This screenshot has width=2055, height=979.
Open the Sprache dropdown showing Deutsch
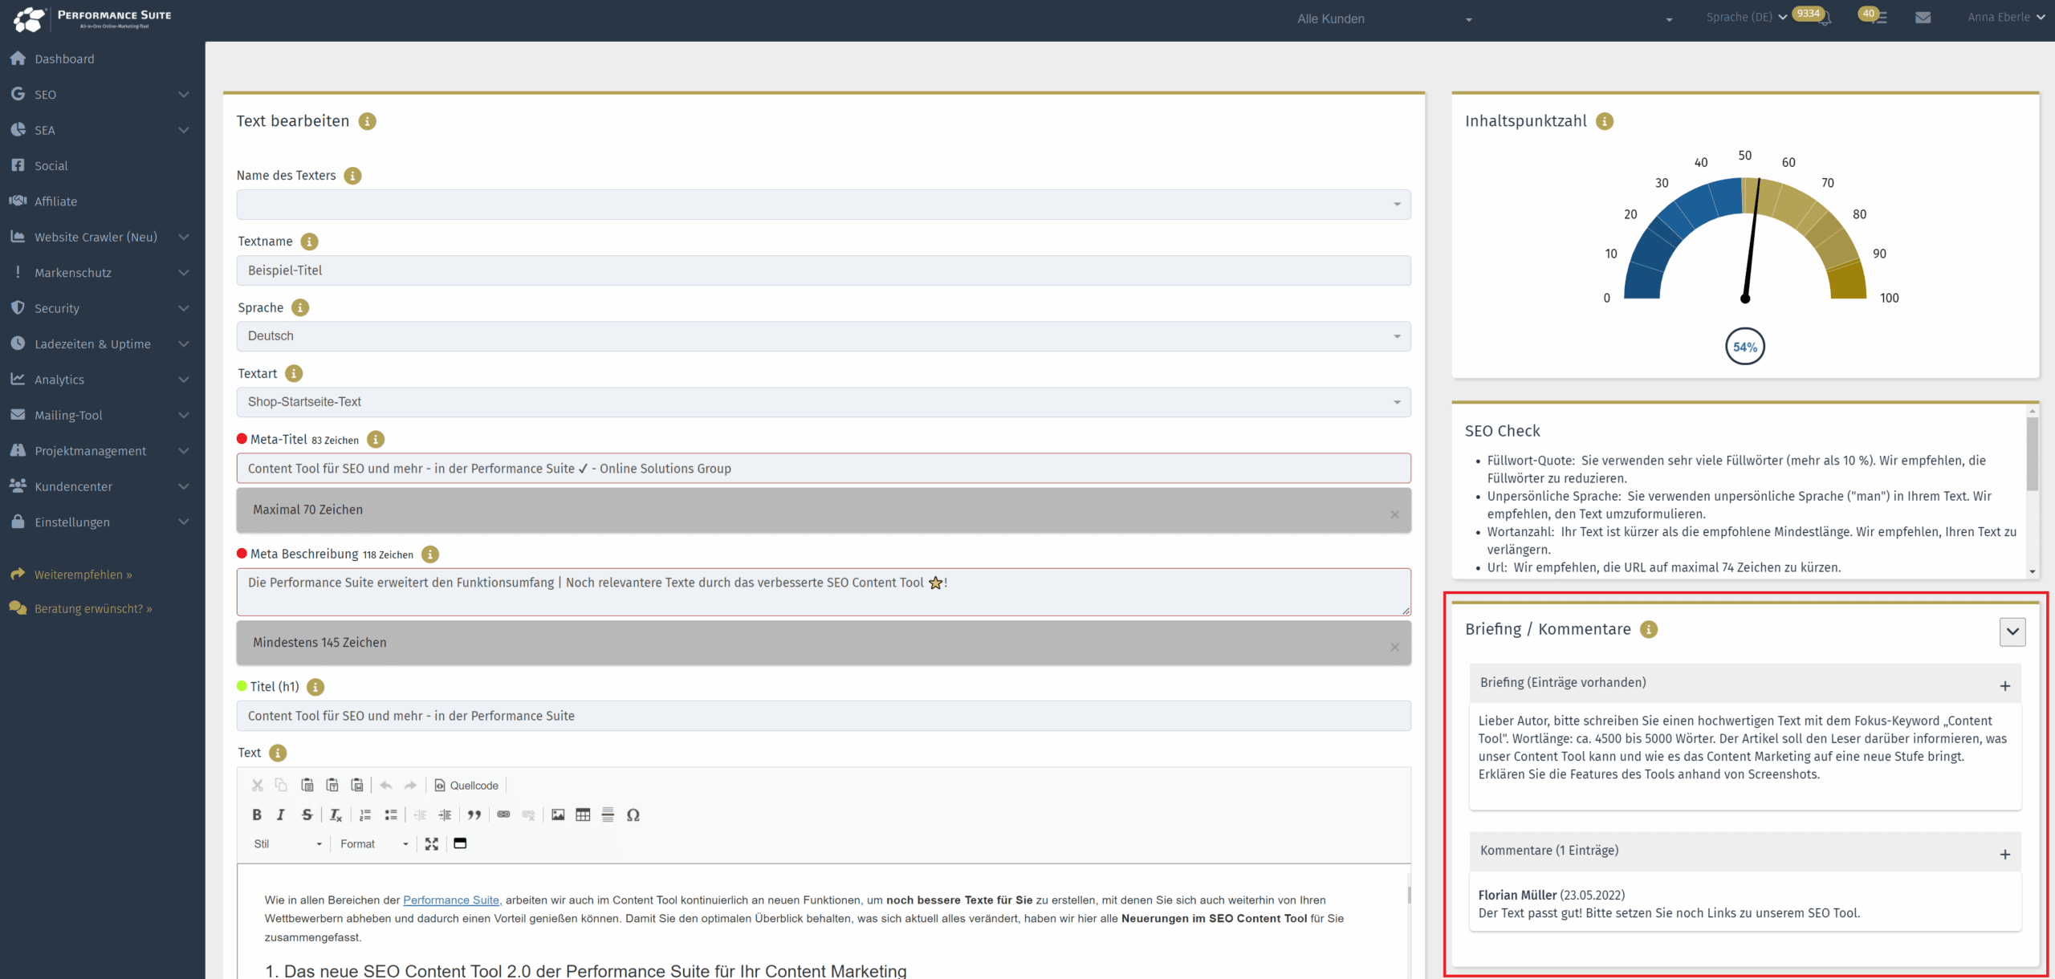pyautogui.click(x=824, y=336)
